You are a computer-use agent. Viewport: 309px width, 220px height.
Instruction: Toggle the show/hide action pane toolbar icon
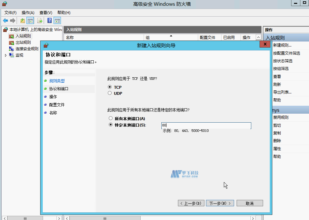(x=57, y=20)
